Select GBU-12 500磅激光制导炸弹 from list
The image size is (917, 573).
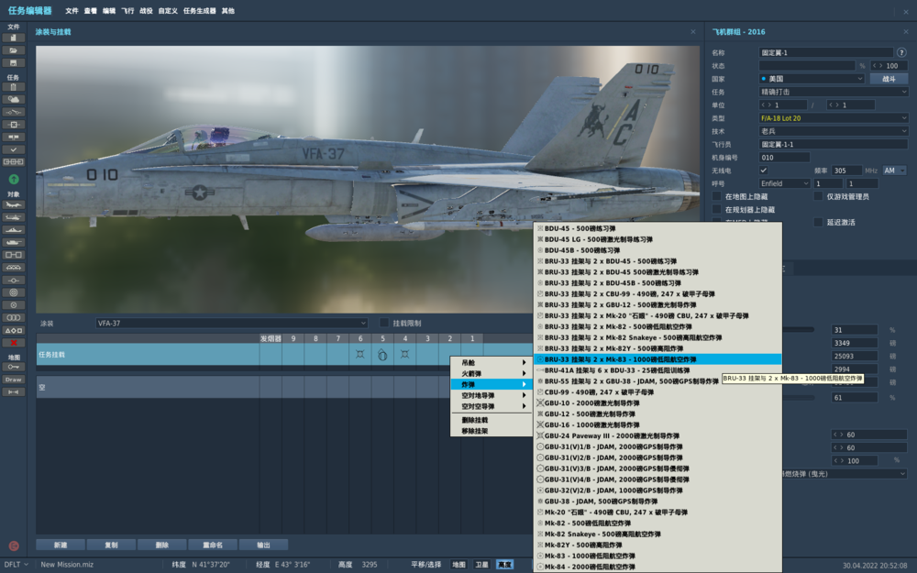[x=657, y=414]
